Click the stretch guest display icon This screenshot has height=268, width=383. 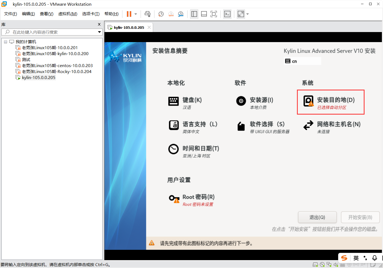(x=241, y=14)
